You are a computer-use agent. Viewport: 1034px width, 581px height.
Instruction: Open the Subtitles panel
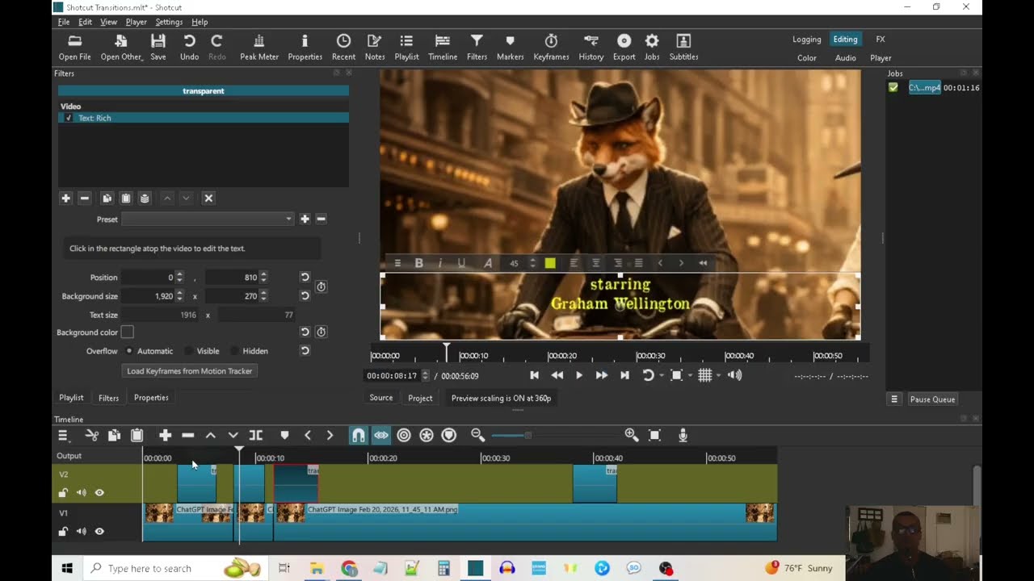point(683,47)
